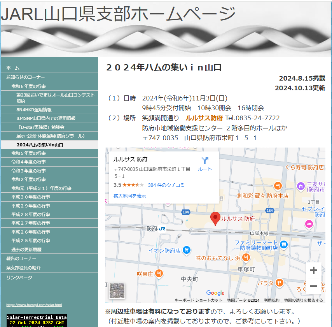Go to the ホーム menu item
332x327 pixels.
[49, 68]
